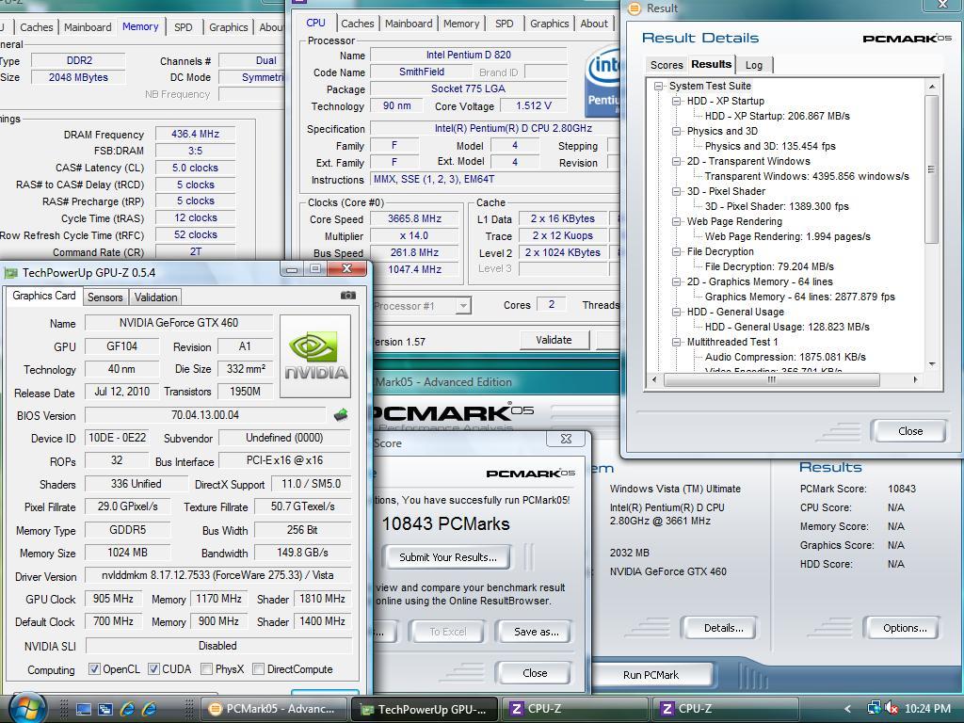Open the Caches tab in the CPU window
This screenshot has height=723, width=964.
pos(357,24)
